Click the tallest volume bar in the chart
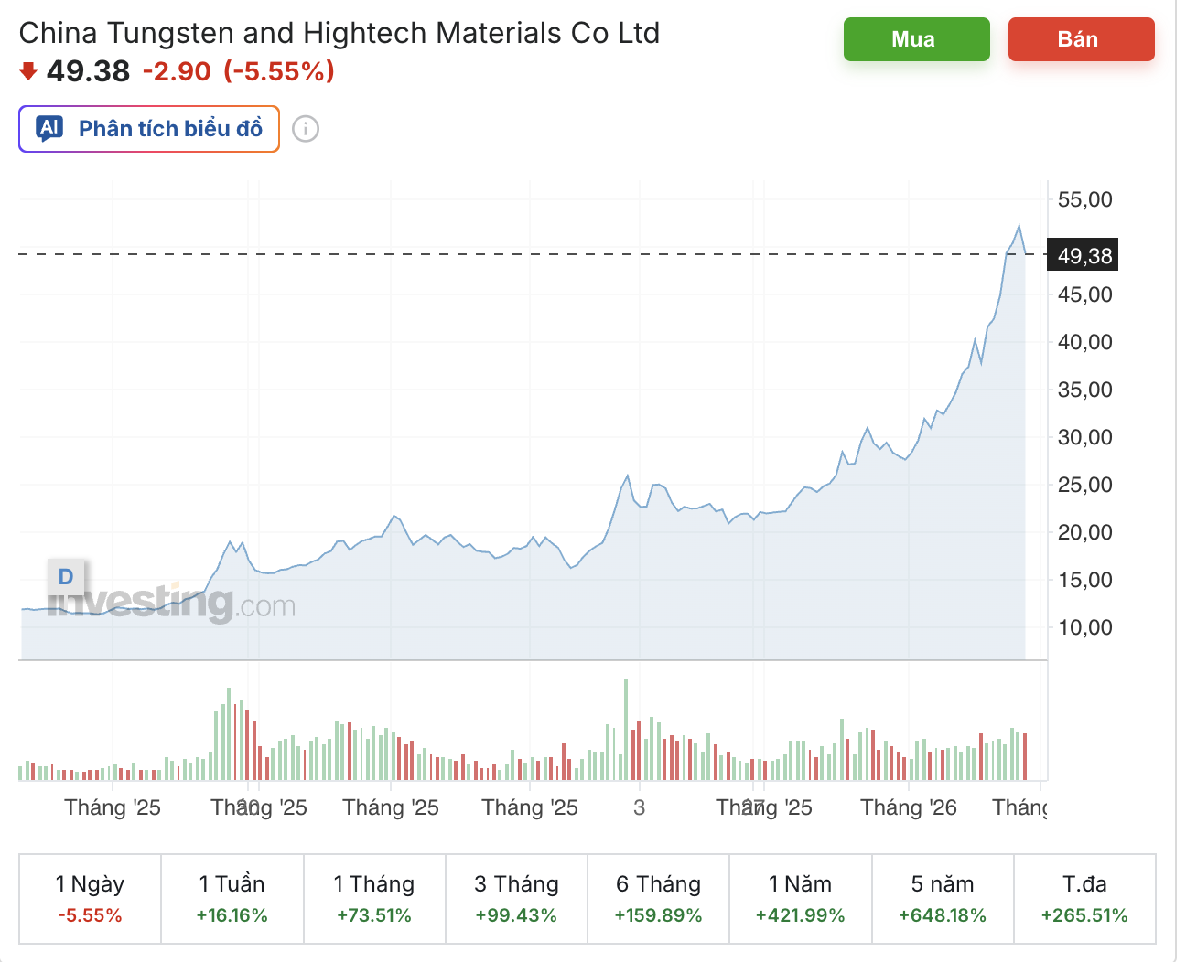This screenshot has height=962, width=1186. (x=626, y=729)
